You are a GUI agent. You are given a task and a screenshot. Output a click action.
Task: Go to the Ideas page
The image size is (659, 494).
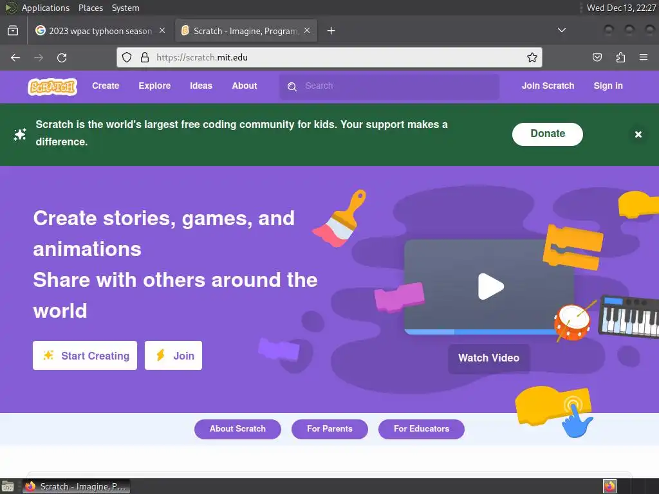pos(201,86)
